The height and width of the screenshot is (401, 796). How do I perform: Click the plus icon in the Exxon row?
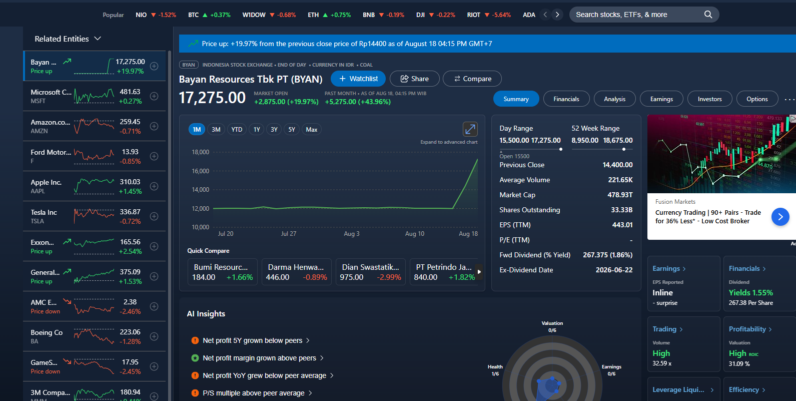click(154, 246)
